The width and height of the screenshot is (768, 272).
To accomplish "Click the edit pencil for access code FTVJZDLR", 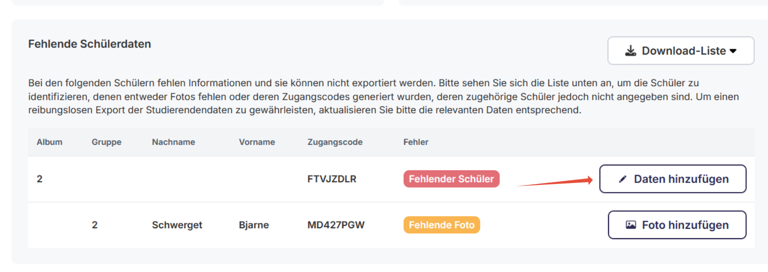I will [622, 178].
